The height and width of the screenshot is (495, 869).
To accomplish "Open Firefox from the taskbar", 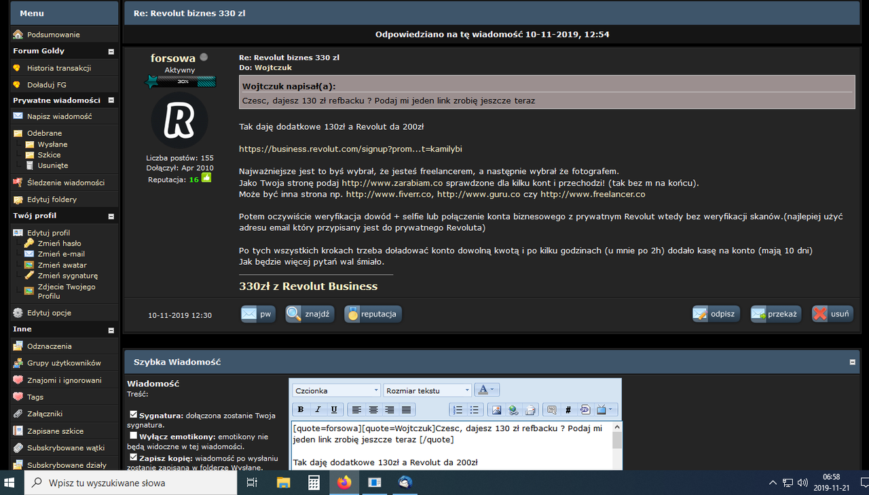I will (x=345, y=483).
